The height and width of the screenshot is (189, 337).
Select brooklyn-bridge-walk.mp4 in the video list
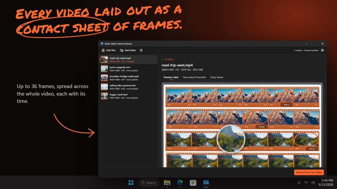[128, 78]
